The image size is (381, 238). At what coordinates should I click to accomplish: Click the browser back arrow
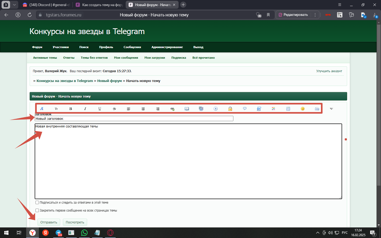[x=6, y=15]
